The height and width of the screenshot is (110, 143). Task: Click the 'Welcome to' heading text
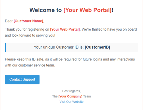(x=45, y=10)
